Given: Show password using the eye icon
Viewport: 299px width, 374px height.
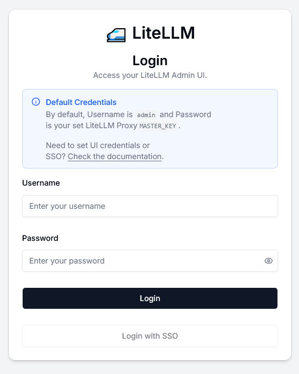Looking at the screenshot, I should tap(269, 261).
